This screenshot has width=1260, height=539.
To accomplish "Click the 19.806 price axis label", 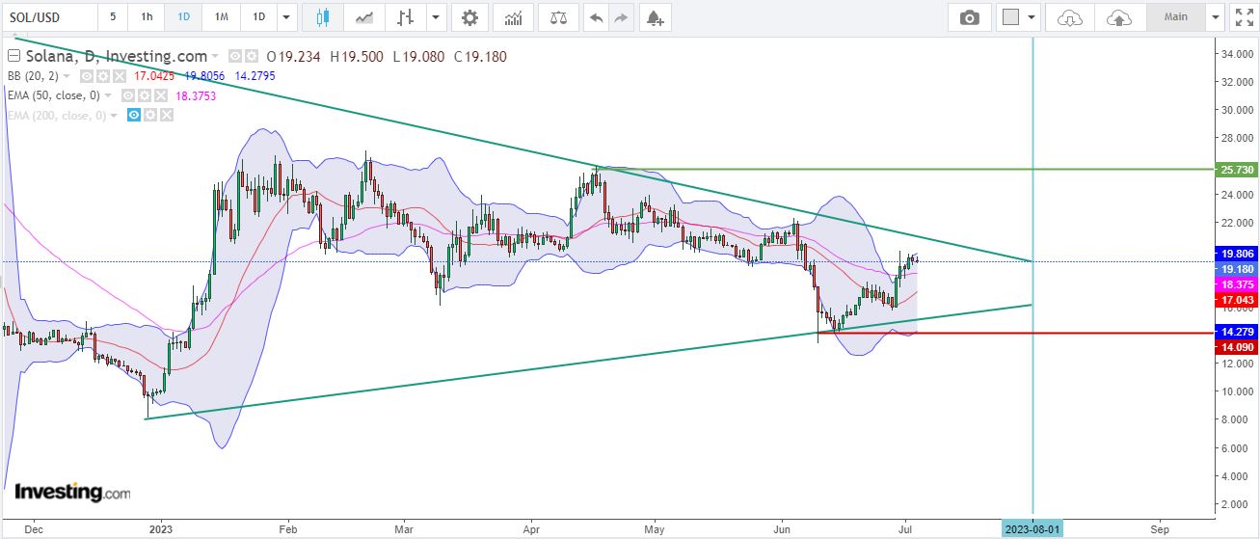I will coord(1237,254).
